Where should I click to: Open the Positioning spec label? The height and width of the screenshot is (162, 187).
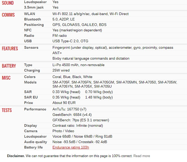point(34,25)
